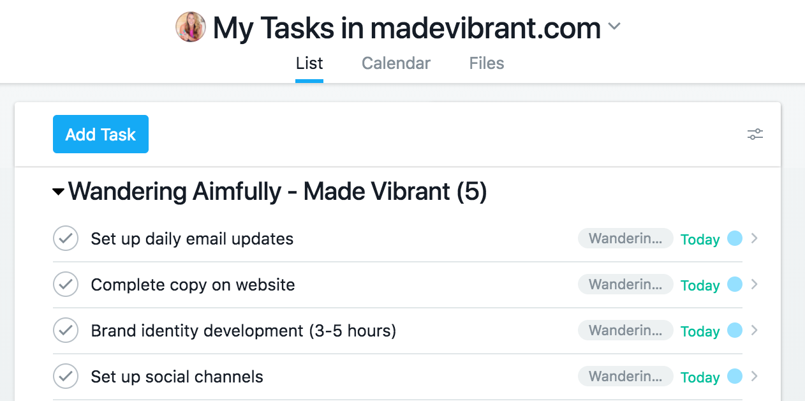805x401 pixels.
Task: Click project tag on 'Set up daily email updates'
Action: click(625, 239)
